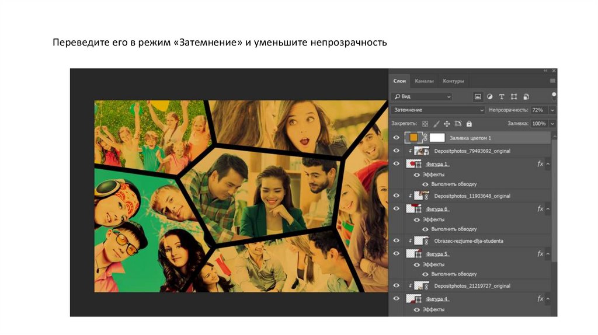Open the Затемнение blend mode dropdown
This screenshot has width=598, height=335.
(x=438, y=110)
